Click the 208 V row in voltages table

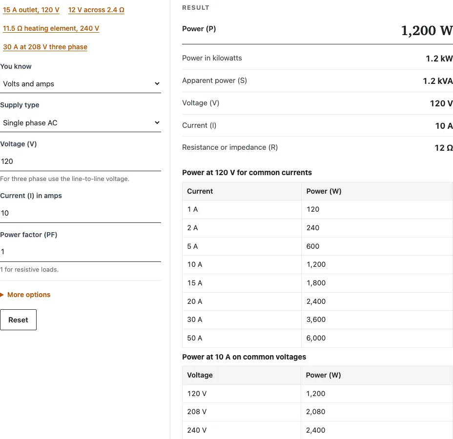317,412
